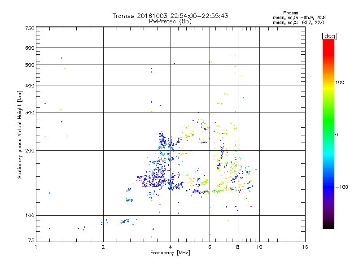Click the x-axis tick label '10'
The width and height of the screenshot is (359, 269).
pyautogui.click(x=259, y=247)
